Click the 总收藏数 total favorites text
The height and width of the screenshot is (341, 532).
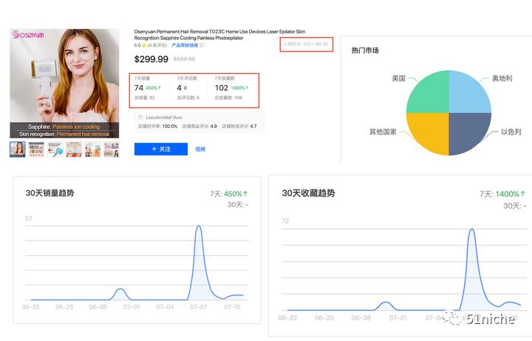[x=228, y=98]
